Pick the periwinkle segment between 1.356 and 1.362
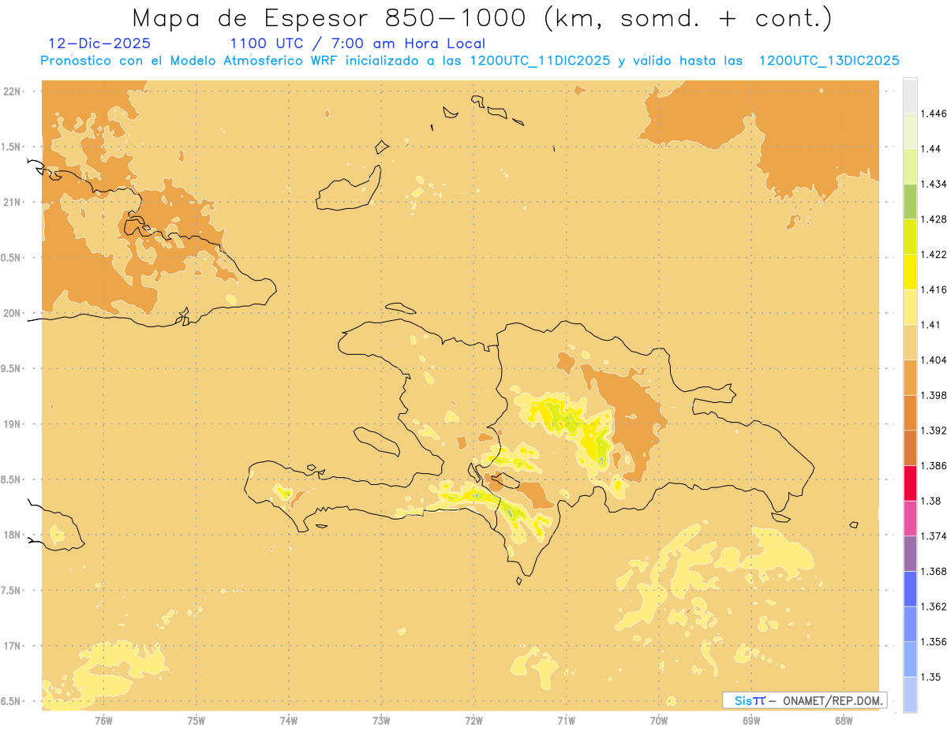The image size is (947, 731). point(910,623)
